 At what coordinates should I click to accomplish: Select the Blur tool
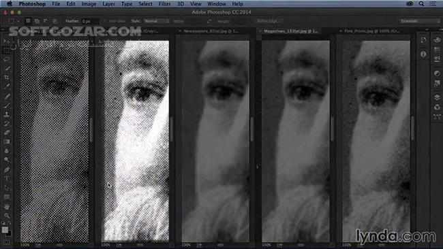pyautogui.click(x=7, y=150)
